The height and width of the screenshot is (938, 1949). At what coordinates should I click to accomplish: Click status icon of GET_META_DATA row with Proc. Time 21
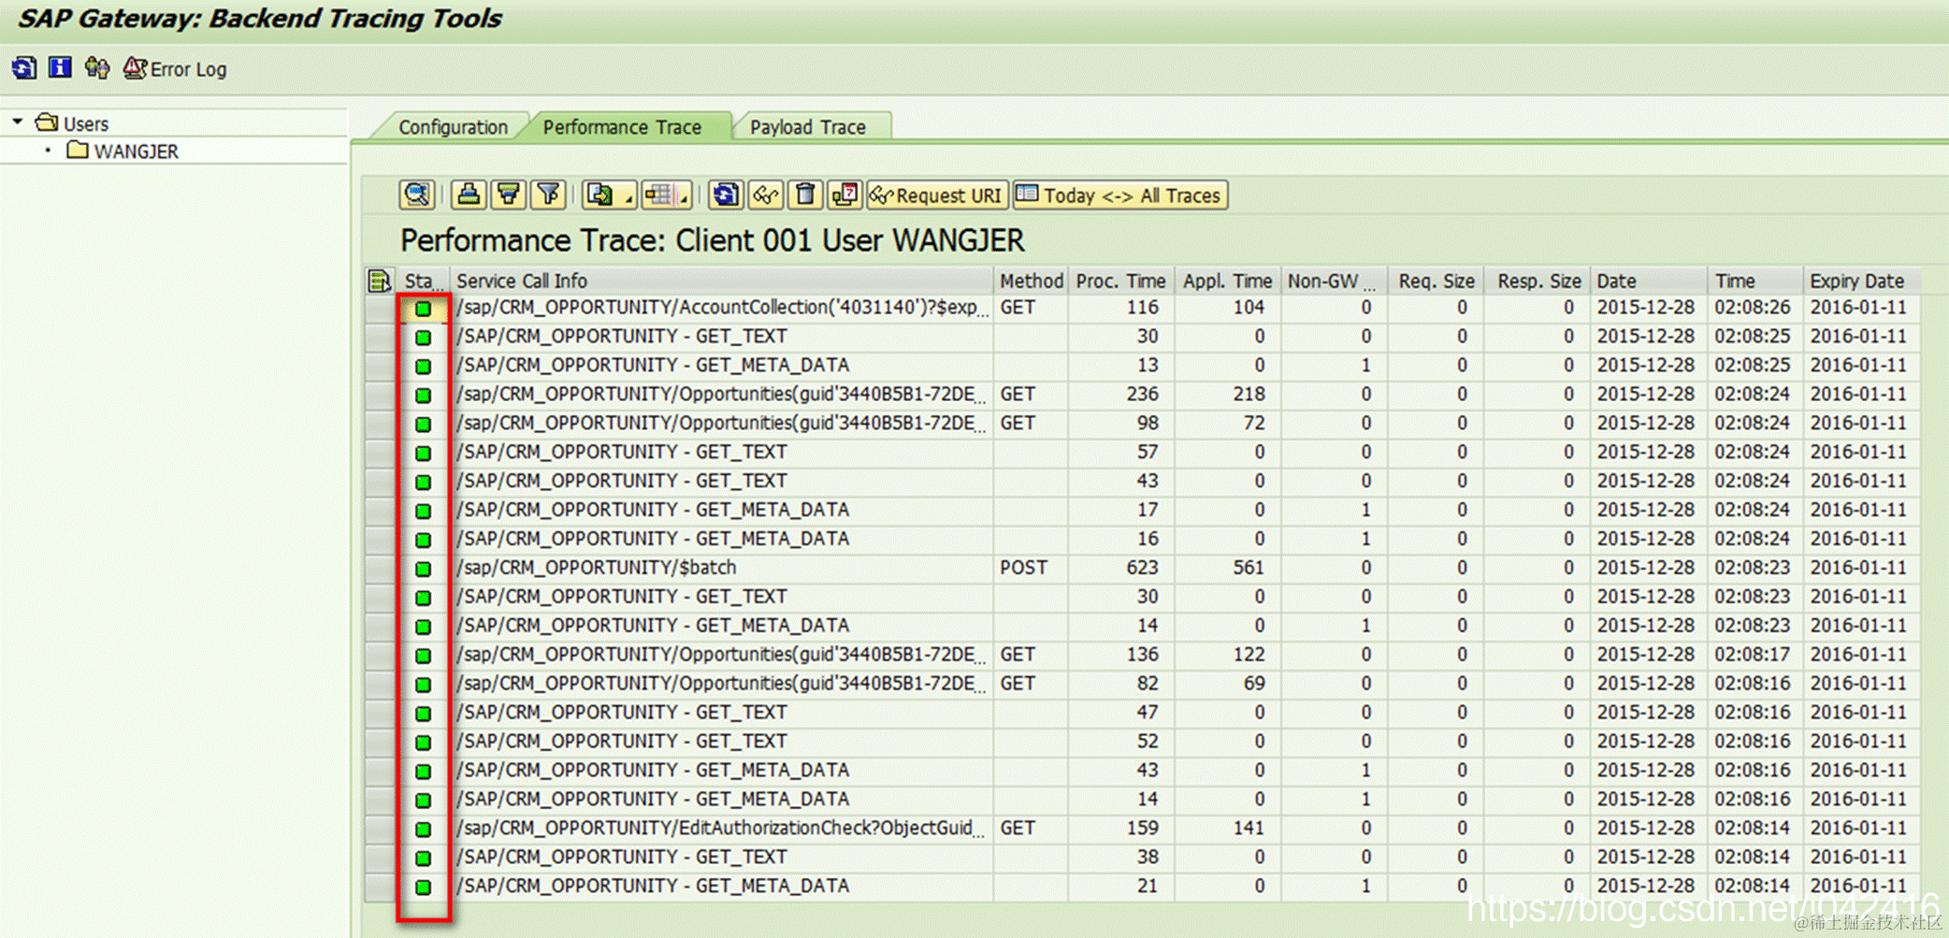point(424,887)
